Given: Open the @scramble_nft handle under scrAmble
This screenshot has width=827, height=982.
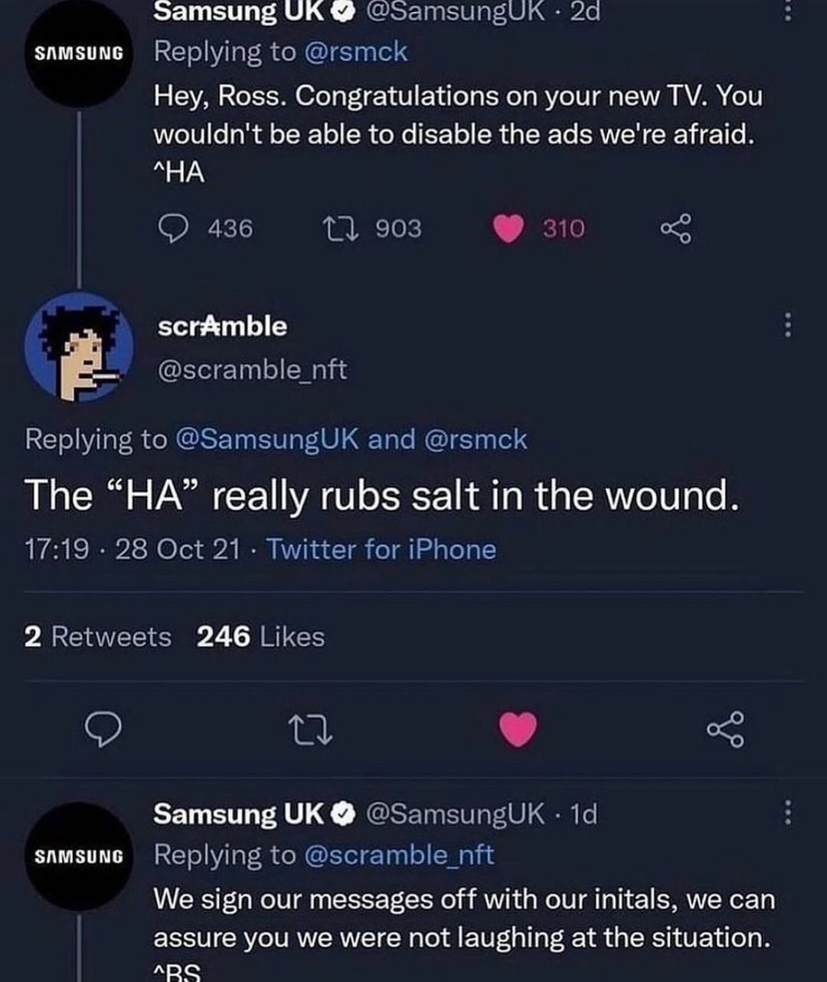Looking at the screenshot, I should coord(252,370).
